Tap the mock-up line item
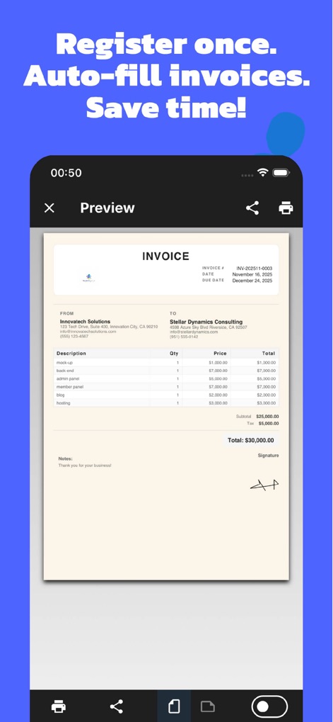 click(x=166, y=363)
